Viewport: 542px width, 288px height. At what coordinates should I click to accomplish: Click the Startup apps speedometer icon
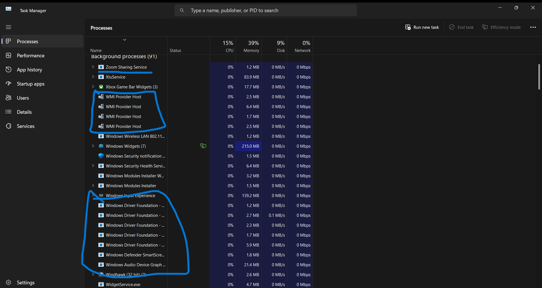pyautogui.click(x=8, y=84)
